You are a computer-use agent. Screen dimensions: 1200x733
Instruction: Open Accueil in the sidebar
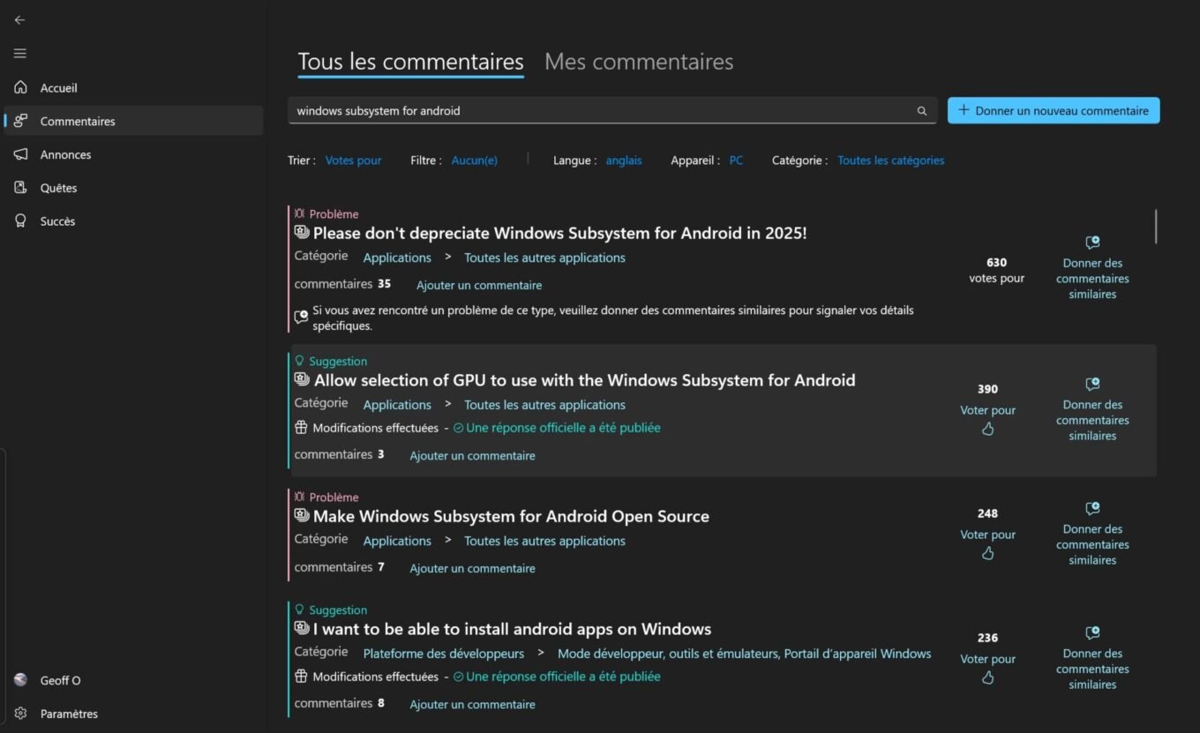pyautogui.click(x=133, y=87)
